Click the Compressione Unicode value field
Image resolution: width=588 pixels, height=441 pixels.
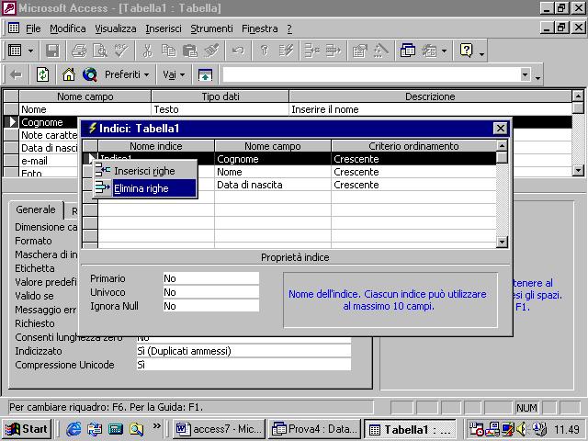tap(243, 365)
